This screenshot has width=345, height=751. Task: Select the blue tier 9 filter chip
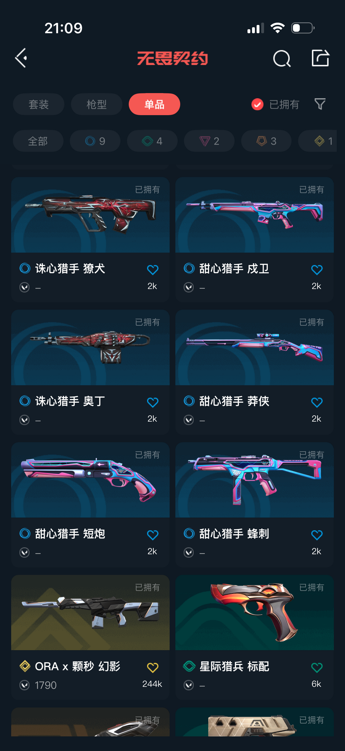pos(95,141)
